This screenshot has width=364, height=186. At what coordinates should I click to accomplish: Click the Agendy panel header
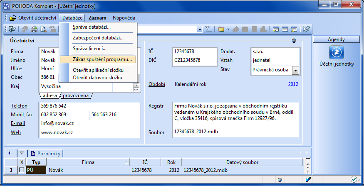pos(336,39)
